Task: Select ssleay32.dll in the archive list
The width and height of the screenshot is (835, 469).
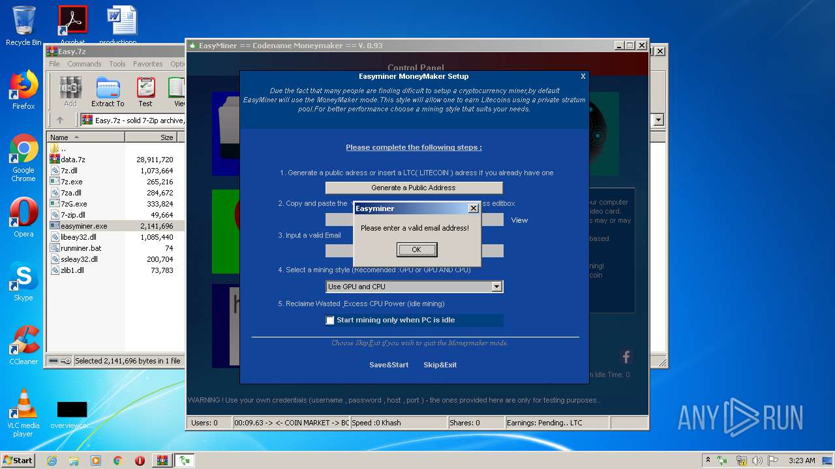Action: point(79,259)
